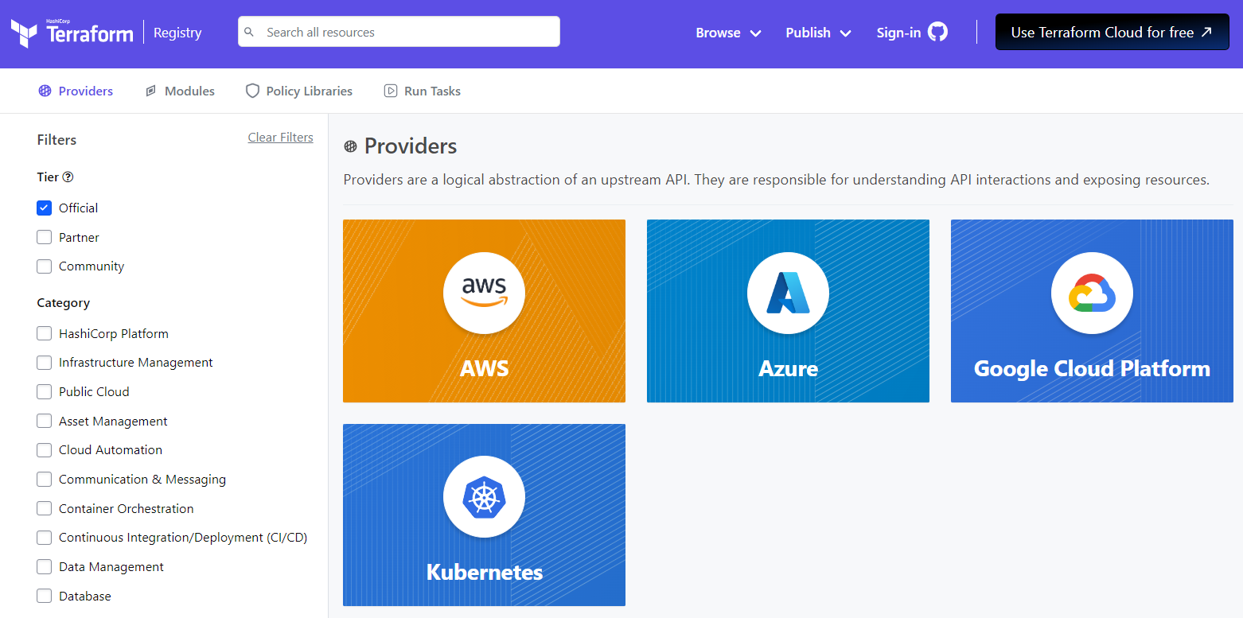Click the Filters heading text
The image size is (1243, 618).
pyautogui.click(x=56, y=140)
